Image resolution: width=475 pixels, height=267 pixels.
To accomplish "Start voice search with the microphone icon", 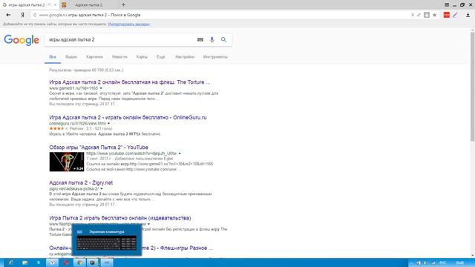I will pos(212,39).
